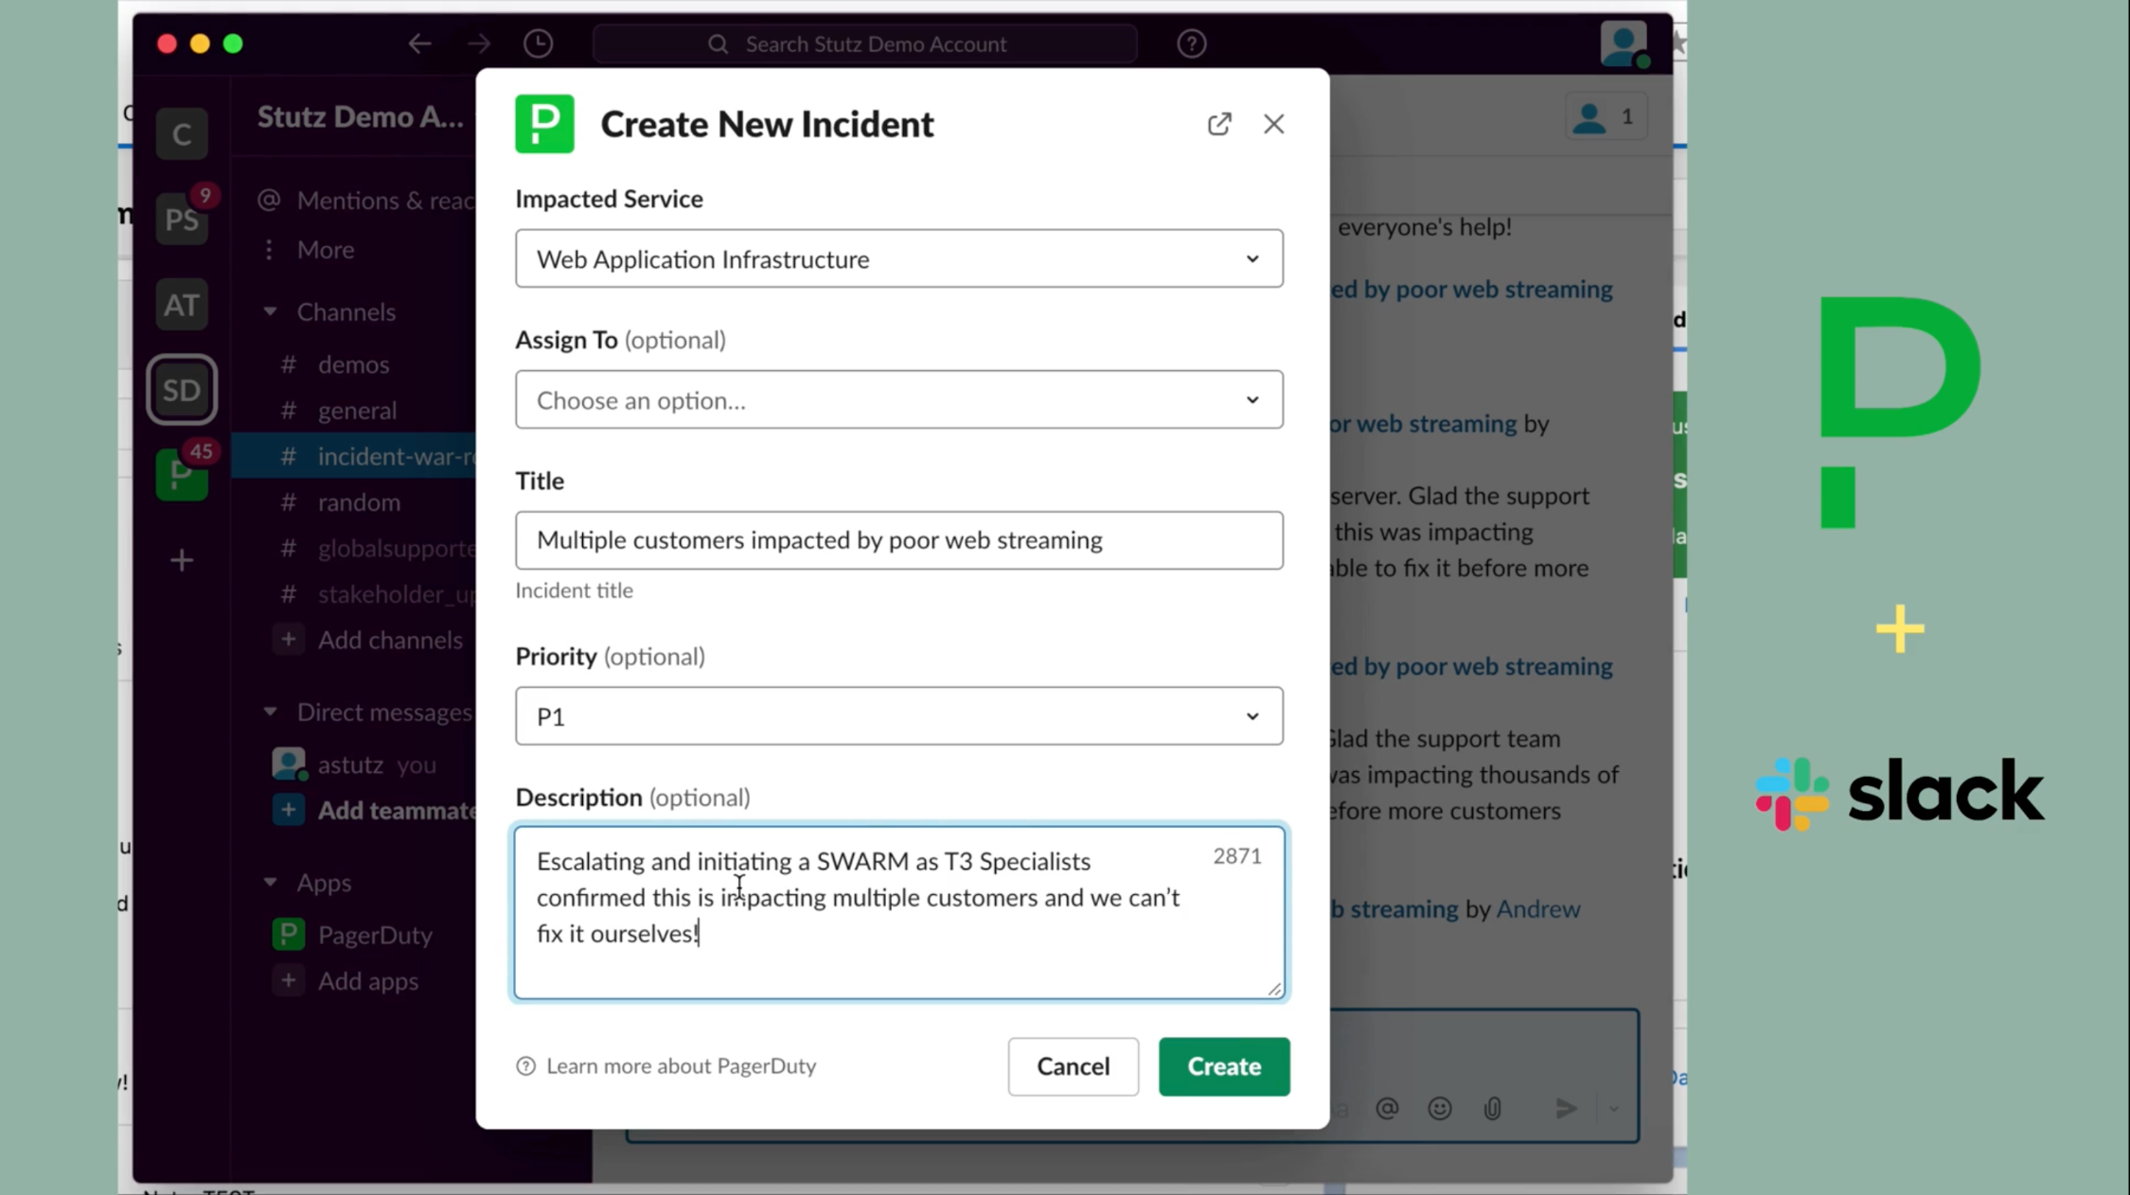
Task: Click the history clock icon in the top bar
Action: pyautogui.click(x=538, y=44)
